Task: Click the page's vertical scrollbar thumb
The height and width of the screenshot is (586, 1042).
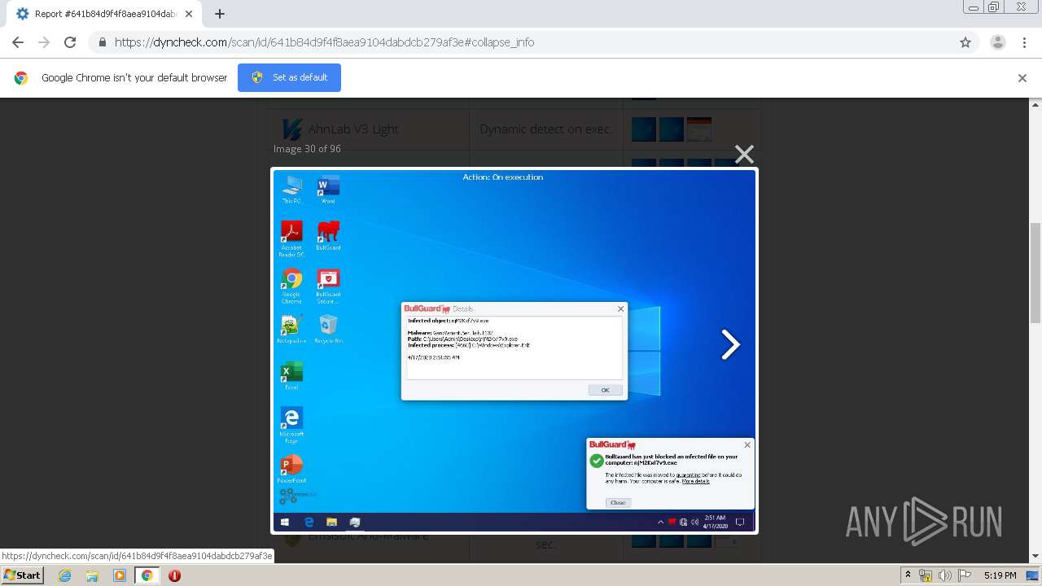Action: pos(1035,273)
